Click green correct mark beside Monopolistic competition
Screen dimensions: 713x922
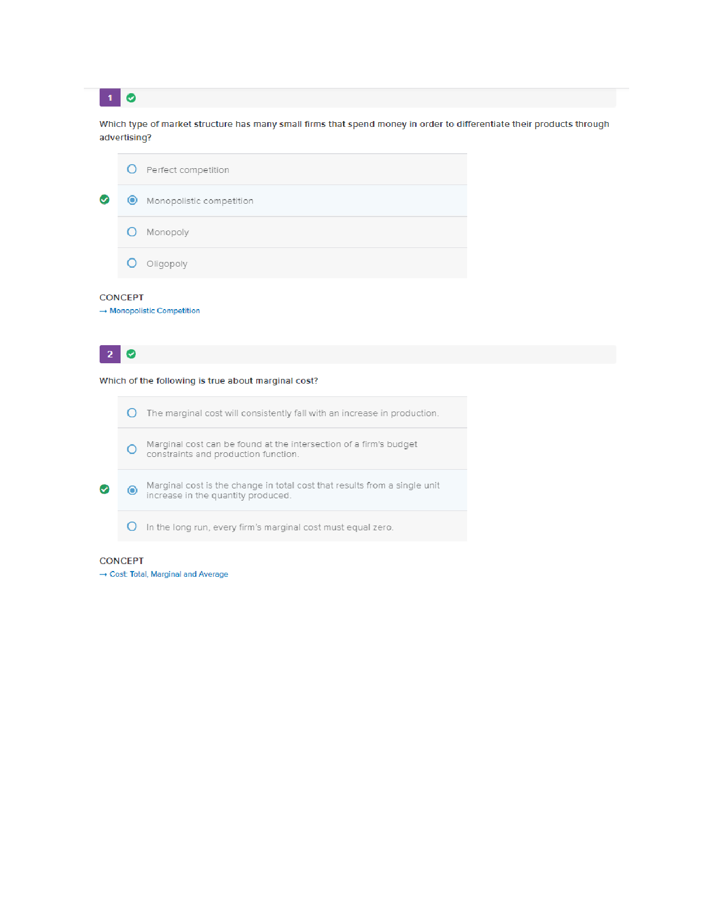105,200
